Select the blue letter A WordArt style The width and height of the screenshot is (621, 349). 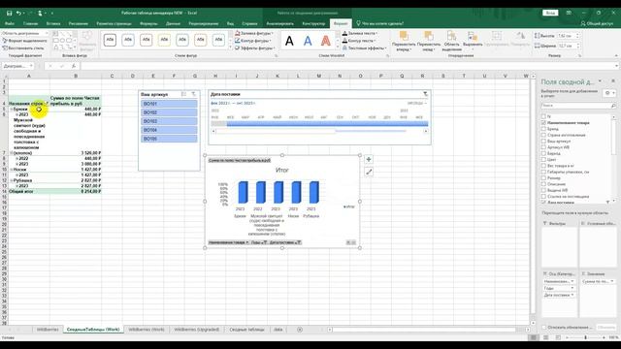coord(308,41)
